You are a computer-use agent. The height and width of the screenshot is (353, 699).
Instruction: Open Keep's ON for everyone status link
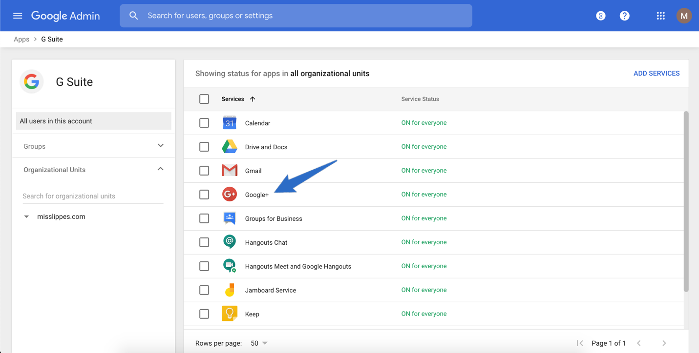424,314
